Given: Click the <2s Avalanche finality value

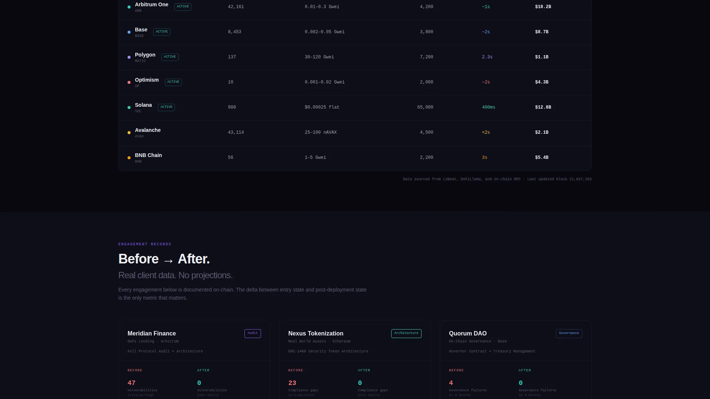Looking at the screenshot, I should (x=486, y=132).
